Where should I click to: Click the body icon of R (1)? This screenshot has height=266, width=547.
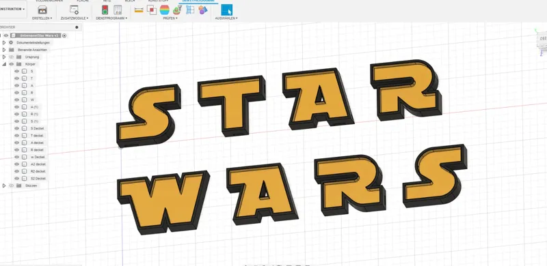coord(24,114)
